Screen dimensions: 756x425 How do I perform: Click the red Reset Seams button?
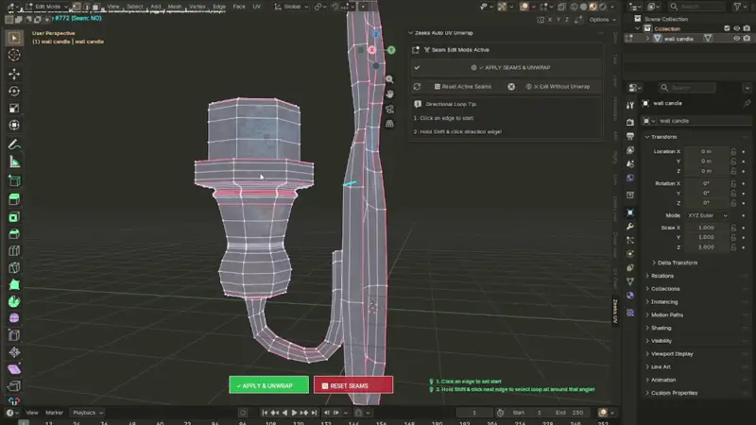(x=352, y=385)
